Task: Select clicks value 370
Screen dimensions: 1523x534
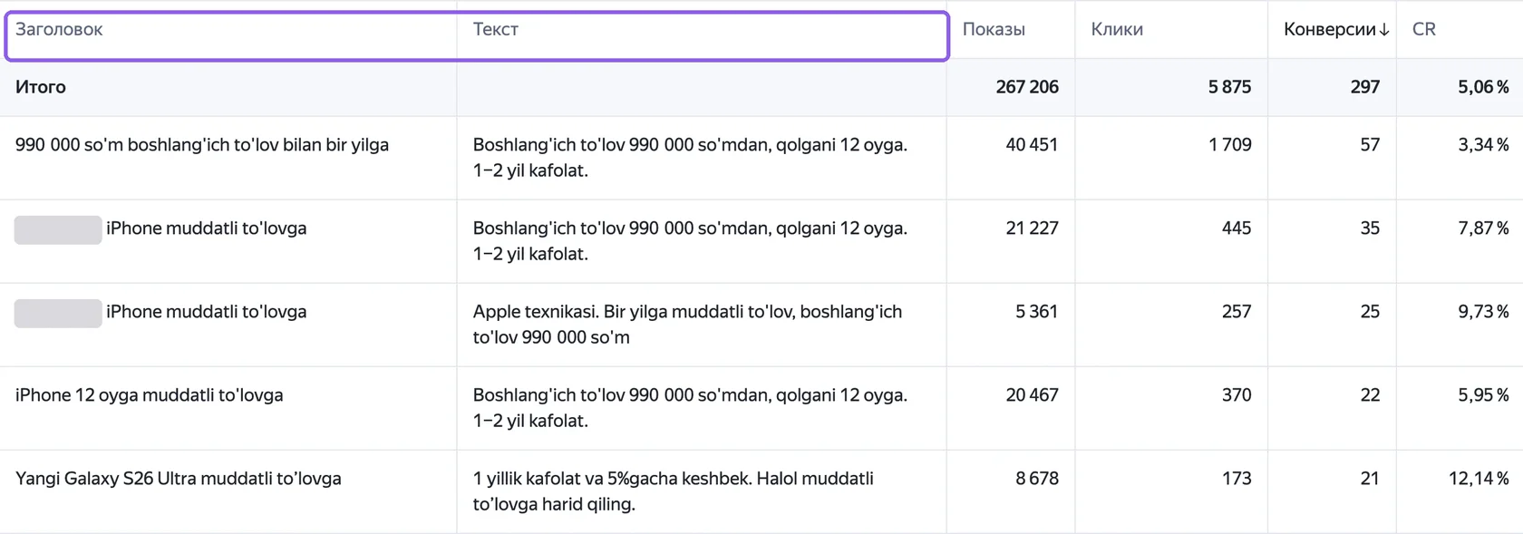Action: [x=1237, y=395]
